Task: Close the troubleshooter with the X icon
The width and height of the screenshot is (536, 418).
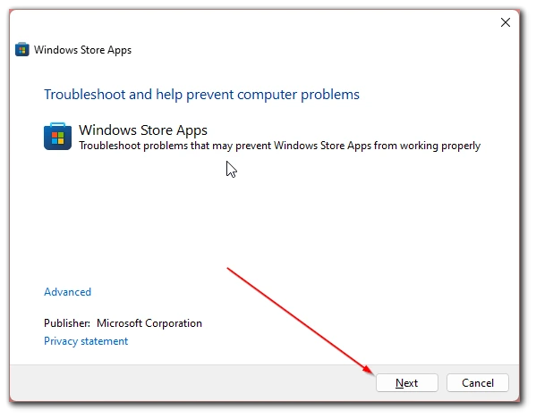Action: pyautogui.click(x=506, y=22)
